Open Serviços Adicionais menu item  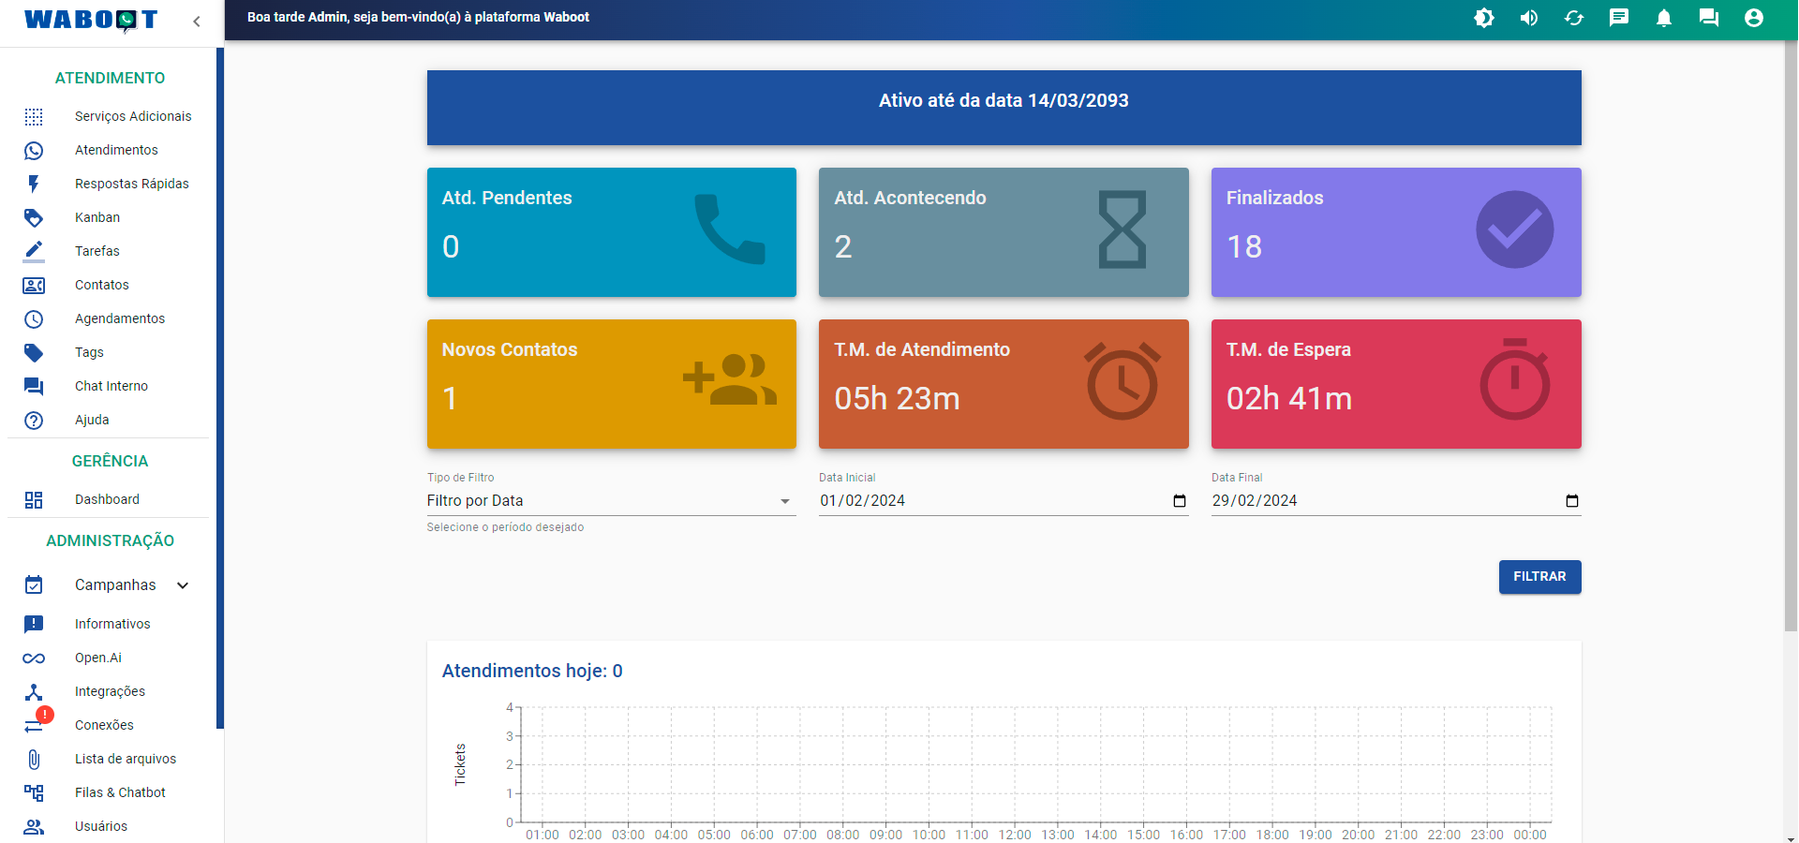[x=133, y=116]
